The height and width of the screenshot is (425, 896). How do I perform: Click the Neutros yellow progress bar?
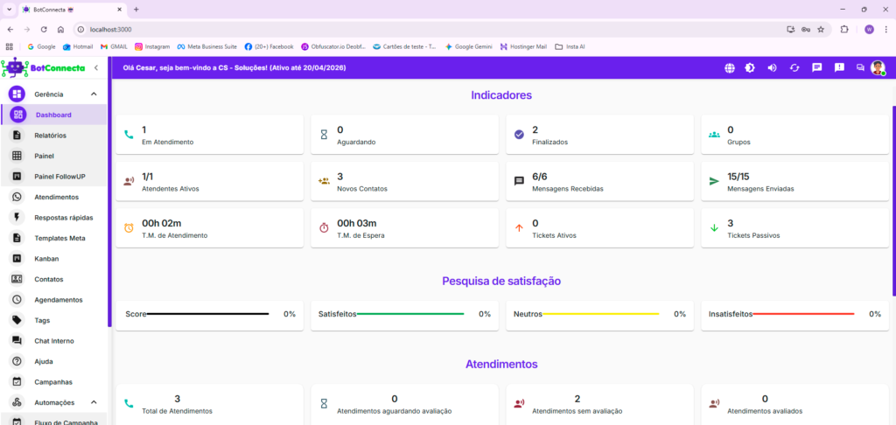[x=600, y=314]
